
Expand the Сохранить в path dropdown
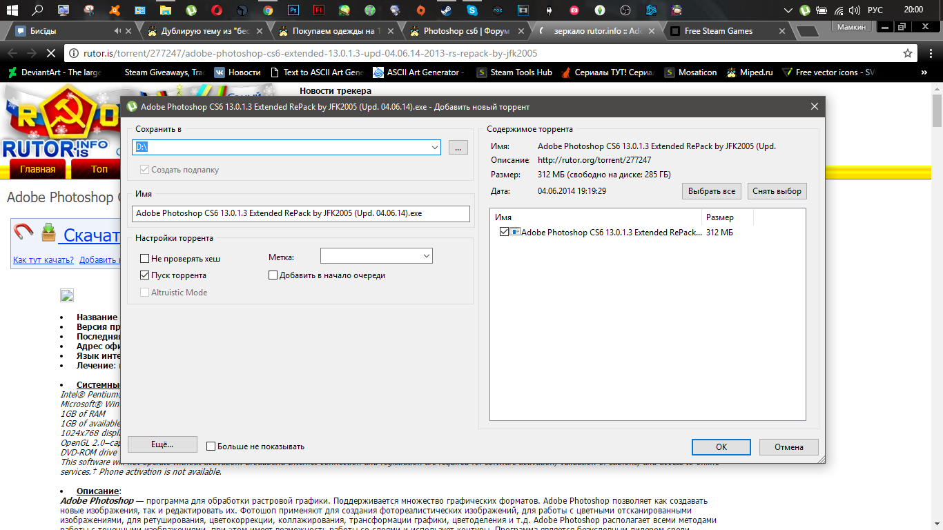[434, 147]
